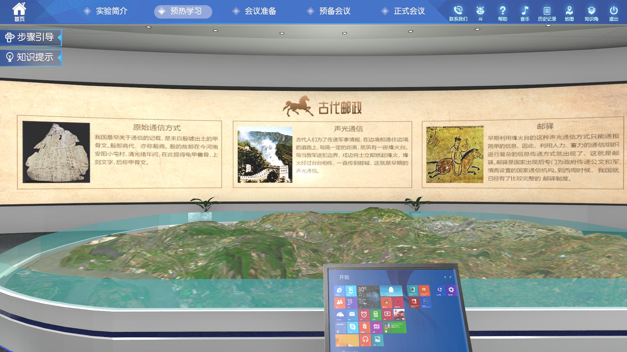Expand the 知识提示 knowledge tips panel
The height and width of the screenshot is (352, 627).
[31, 58]
